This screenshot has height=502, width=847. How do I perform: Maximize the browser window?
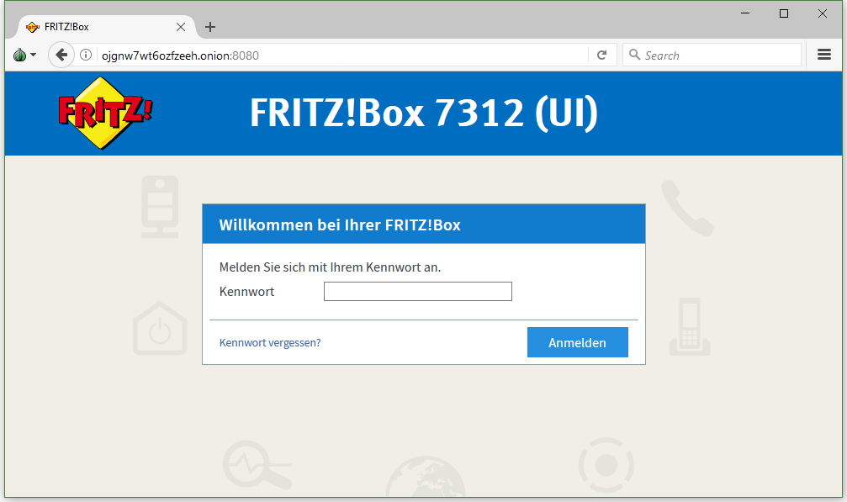tap(784, 13)
